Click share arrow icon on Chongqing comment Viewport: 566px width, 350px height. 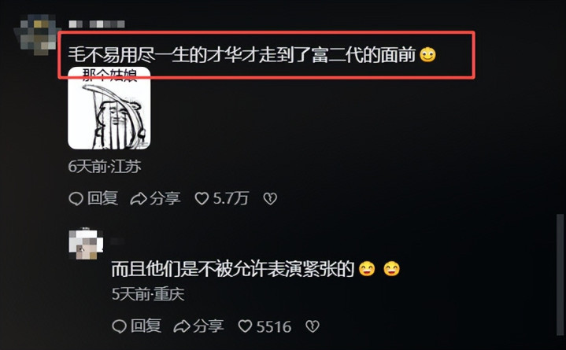182,326
